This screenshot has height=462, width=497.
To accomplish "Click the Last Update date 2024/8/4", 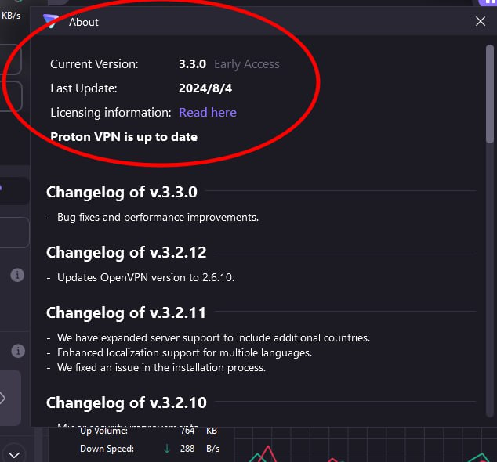I will [205, 88].
